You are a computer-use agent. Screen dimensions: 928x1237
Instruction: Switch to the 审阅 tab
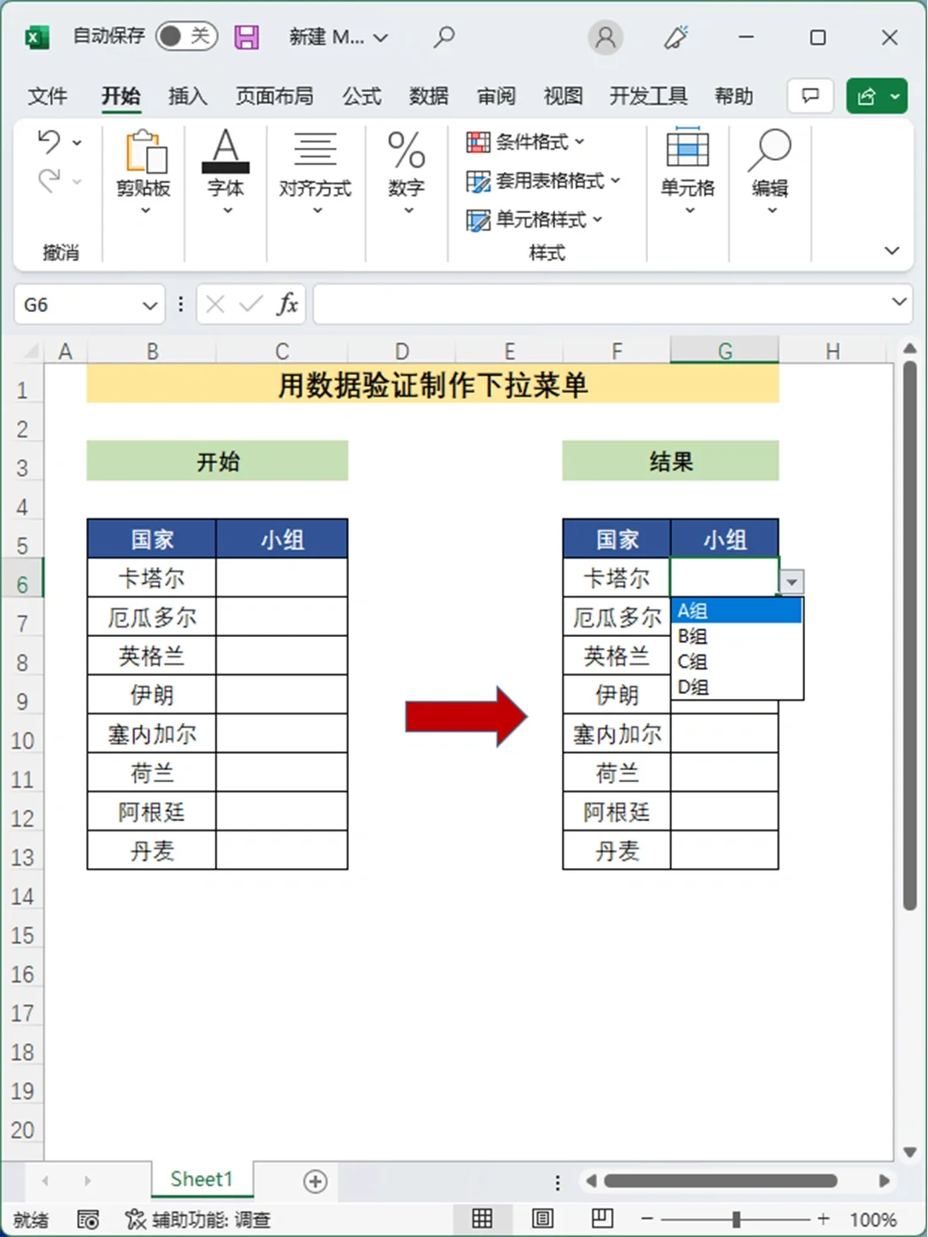click(x=497, y=96)
